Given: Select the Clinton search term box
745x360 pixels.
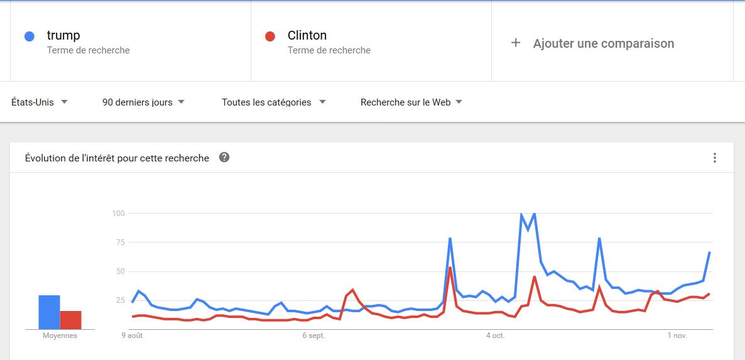Looking at the screenshot, I should (371, 42).
